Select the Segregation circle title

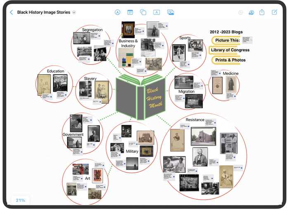tap(92, 30)
